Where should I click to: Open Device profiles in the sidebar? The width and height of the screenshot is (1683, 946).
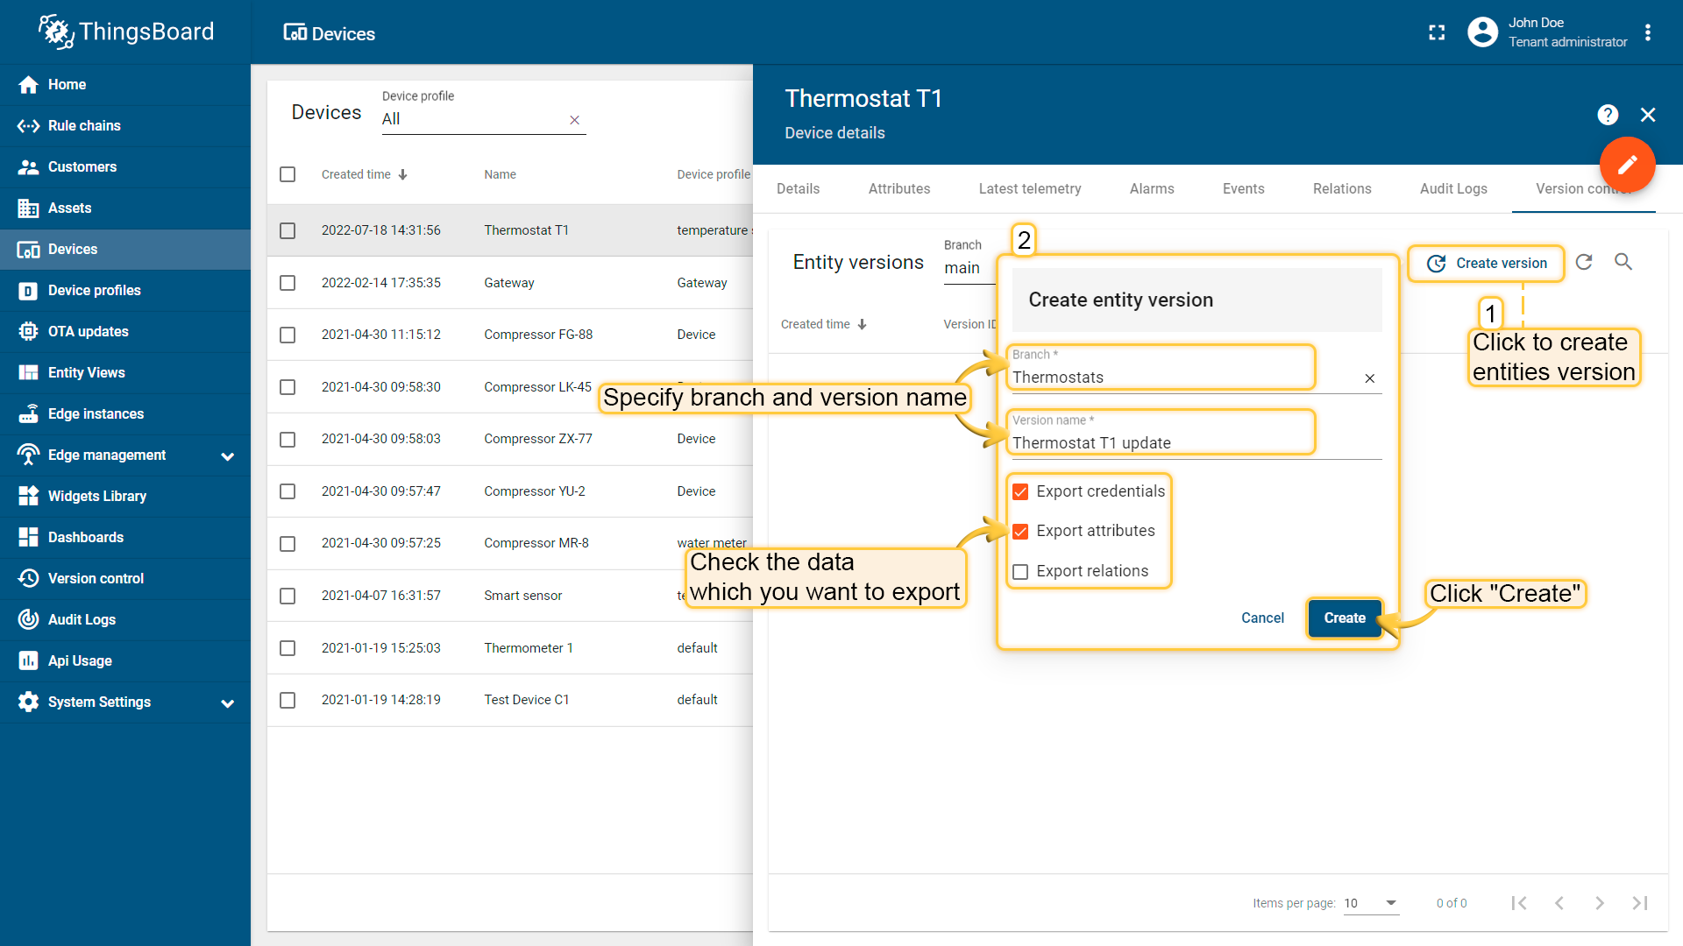[x=125, y=290]
